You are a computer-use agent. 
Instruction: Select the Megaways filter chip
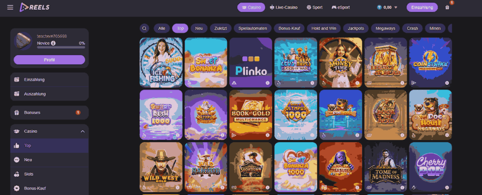(x=385, y=29)
